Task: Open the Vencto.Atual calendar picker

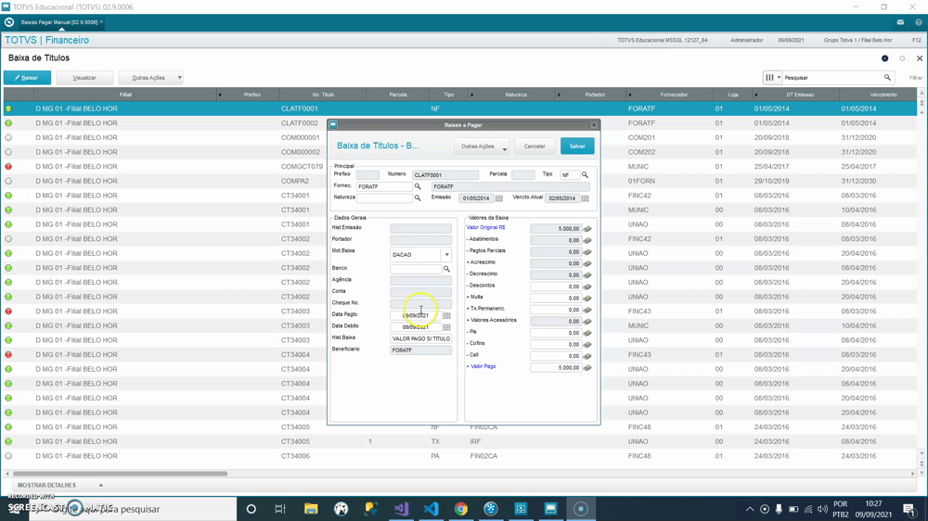Action: (585, 198)
